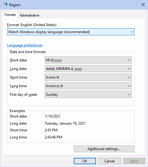
Task: Click the Language preferences link
Action: 25,45
